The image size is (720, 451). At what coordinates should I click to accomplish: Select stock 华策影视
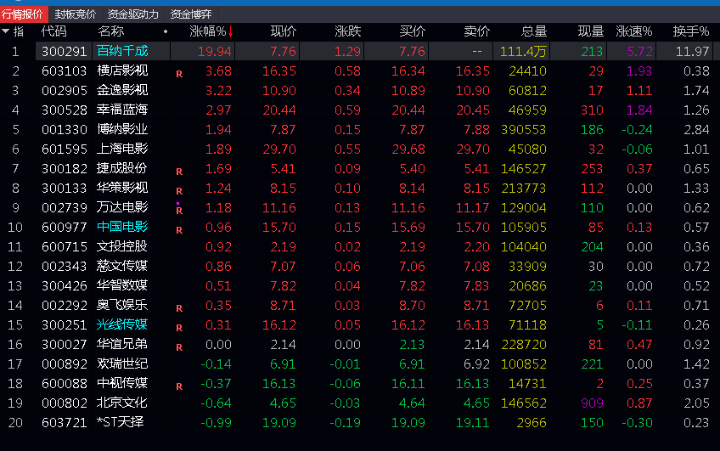(x=122, y=188)
